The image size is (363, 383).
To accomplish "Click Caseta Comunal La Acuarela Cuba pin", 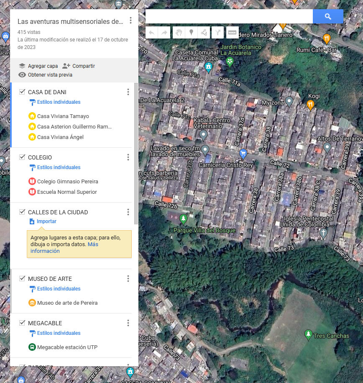I will coord(208,67).
